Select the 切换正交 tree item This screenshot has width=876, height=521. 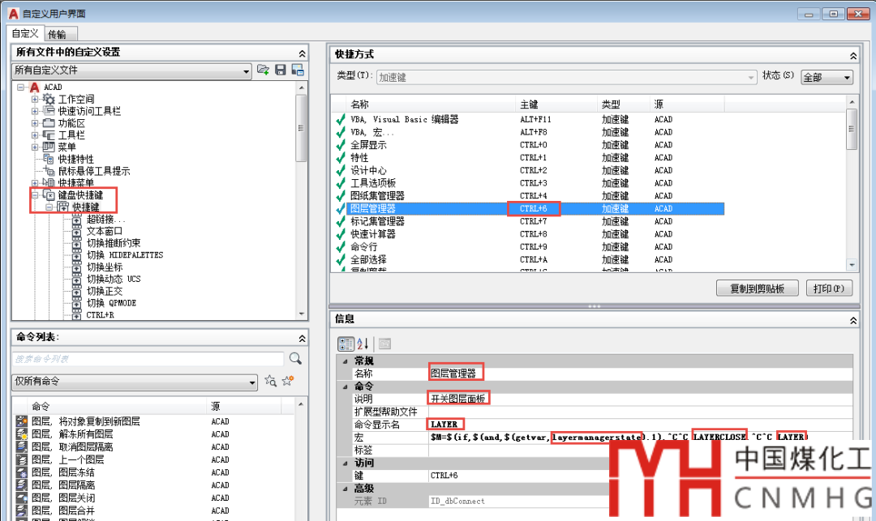tap(105, 291)
